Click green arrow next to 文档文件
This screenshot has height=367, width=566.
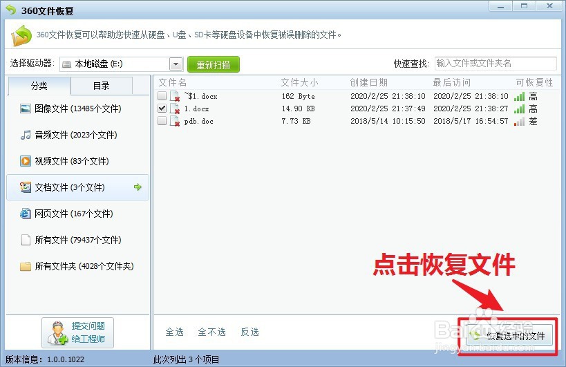(x=138, y=187)
